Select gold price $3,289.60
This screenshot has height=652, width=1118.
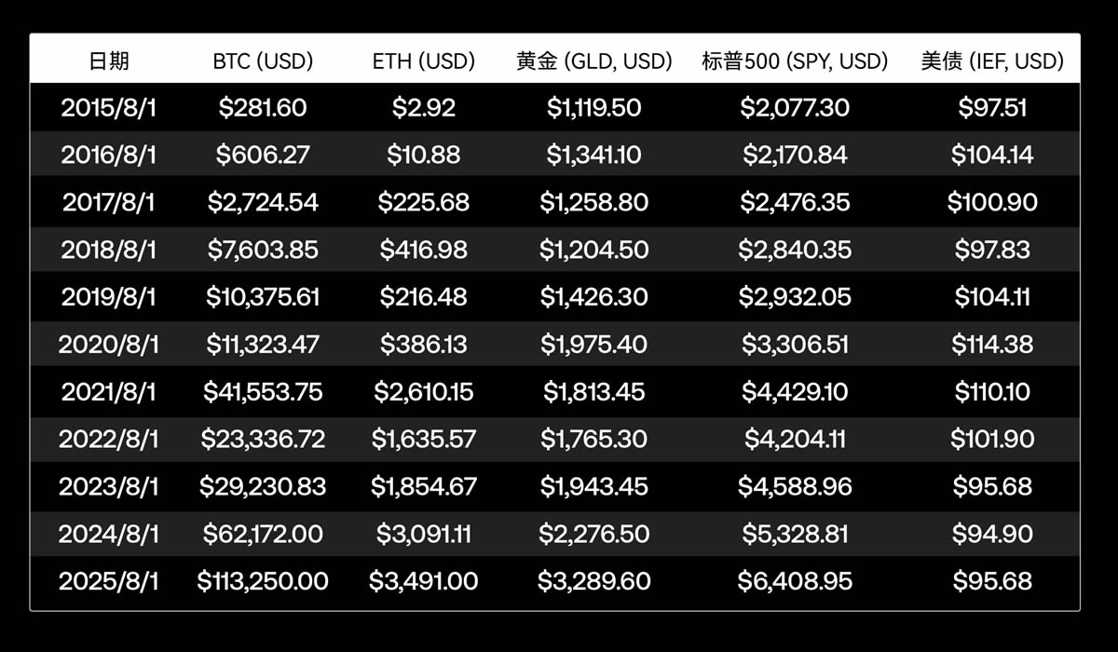pos(593,581)
